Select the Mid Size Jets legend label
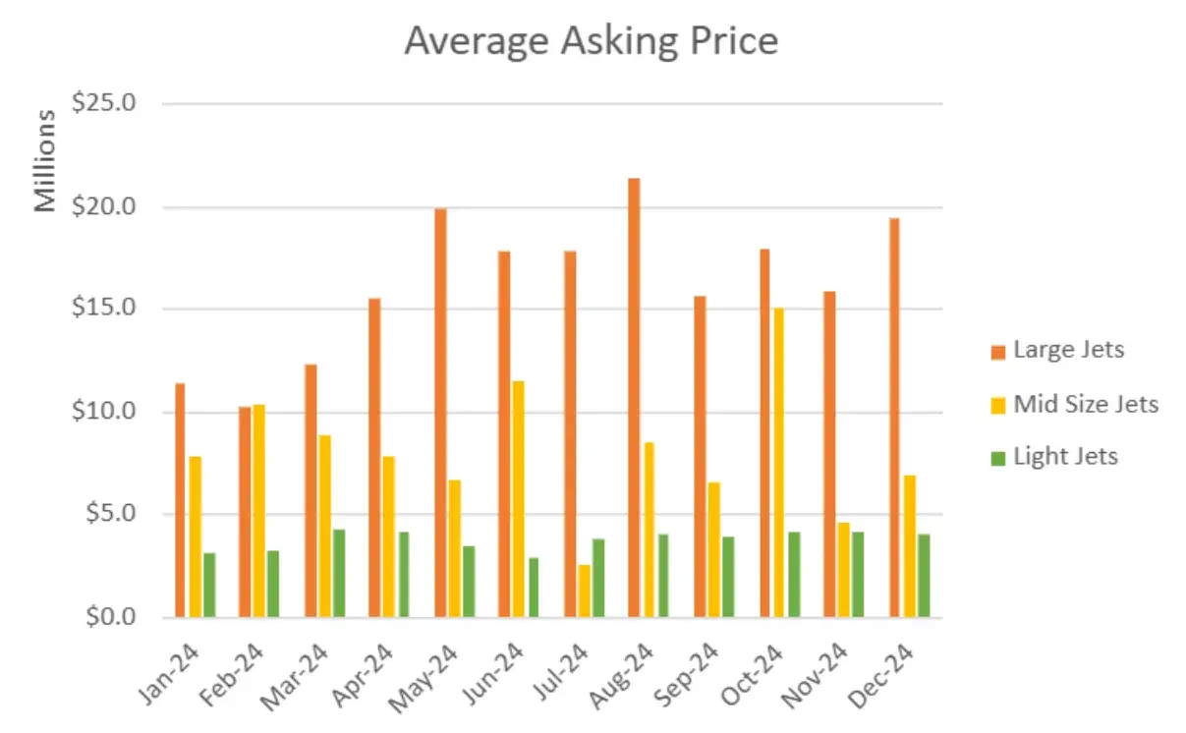Screen dimensions: 1186x733 1086,404
